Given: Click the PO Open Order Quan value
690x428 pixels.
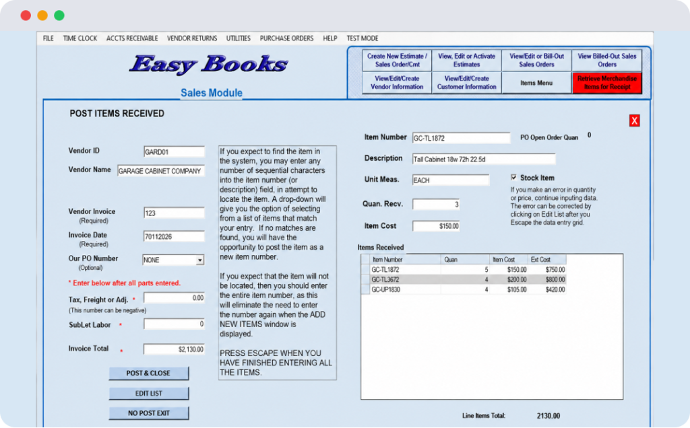Looking at the screenshot, I should point(589,135).
